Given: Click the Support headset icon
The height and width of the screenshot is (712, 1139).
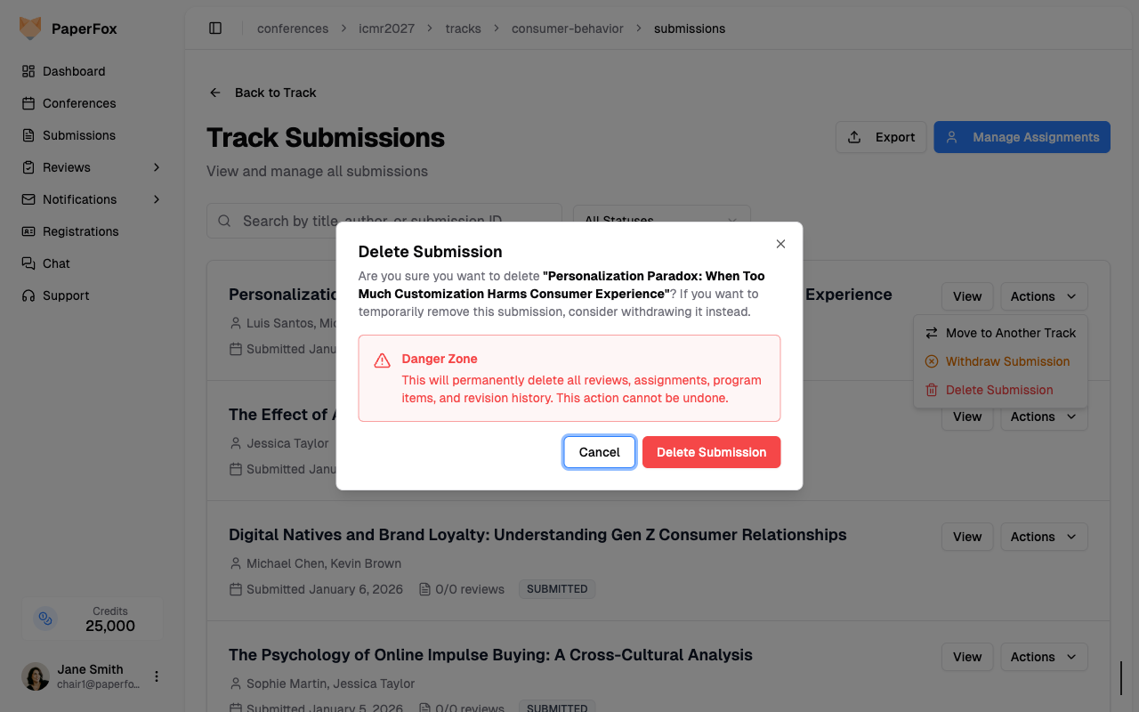Looking at the screenshot, I should pos(28,295).
